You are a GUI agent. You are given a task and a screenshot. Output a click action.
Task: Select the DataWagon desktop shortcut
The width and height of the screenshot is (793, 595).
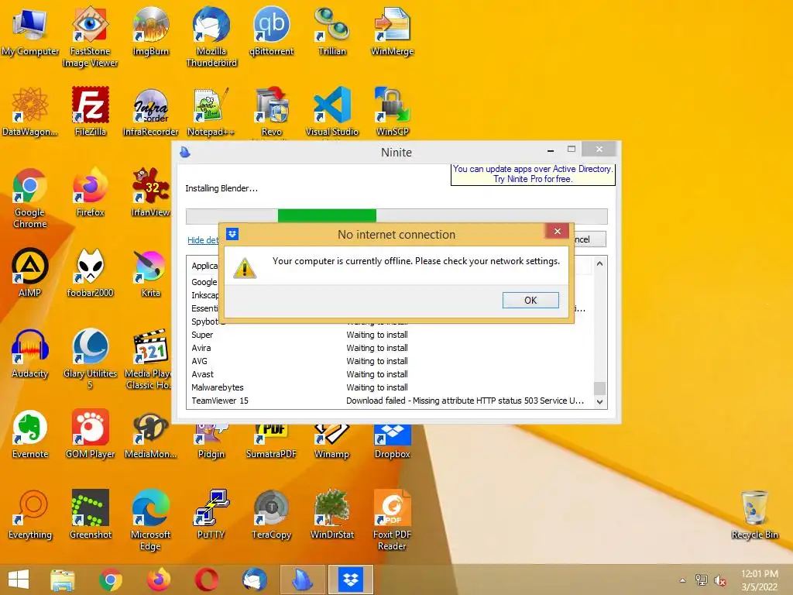tap(30, 112)
